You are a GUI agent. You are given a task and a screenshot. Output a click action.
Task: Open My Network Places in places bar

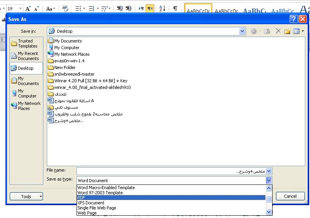click(26, 106)
